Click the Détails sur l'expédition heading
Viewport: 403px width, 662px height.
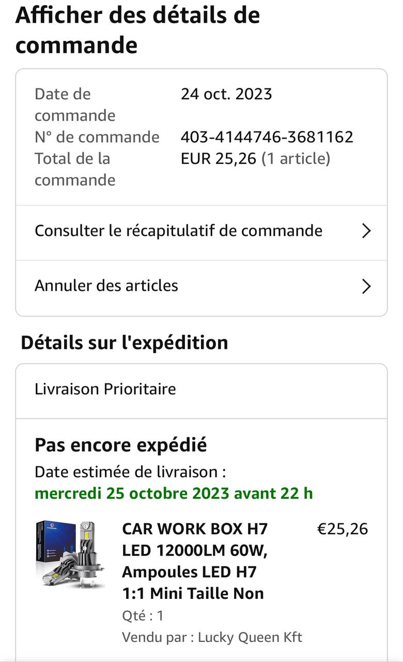pyautogui.click(x=124, y=343)
